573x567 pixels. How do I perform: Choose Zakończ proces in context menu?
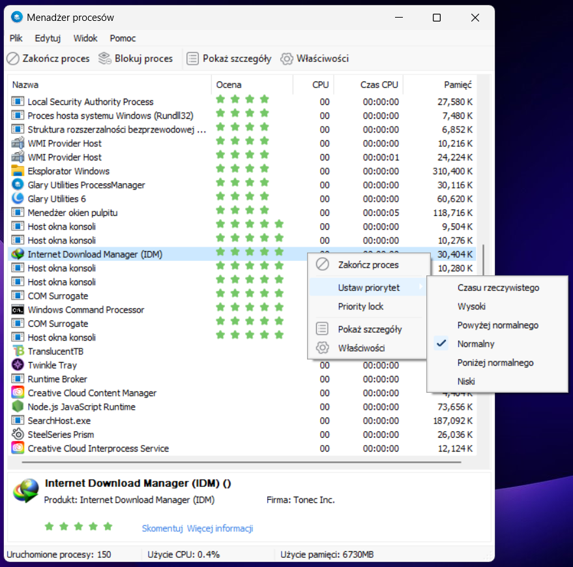coord(368,265)
